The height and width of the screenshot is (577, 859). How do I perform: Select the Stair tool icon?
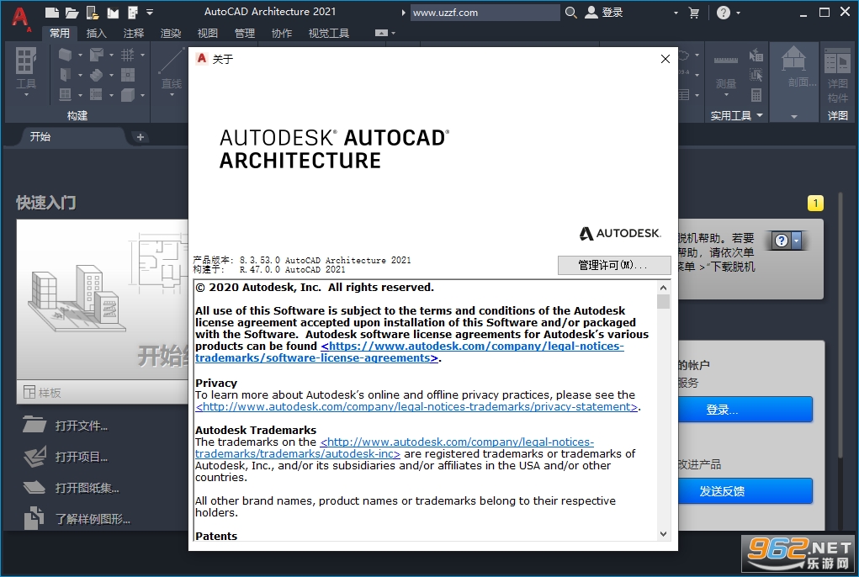coord(97,75)
